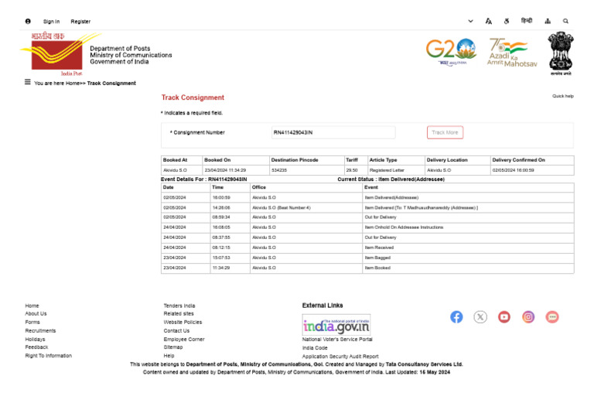Open the X (Twitter) icon

click(480, 317)
